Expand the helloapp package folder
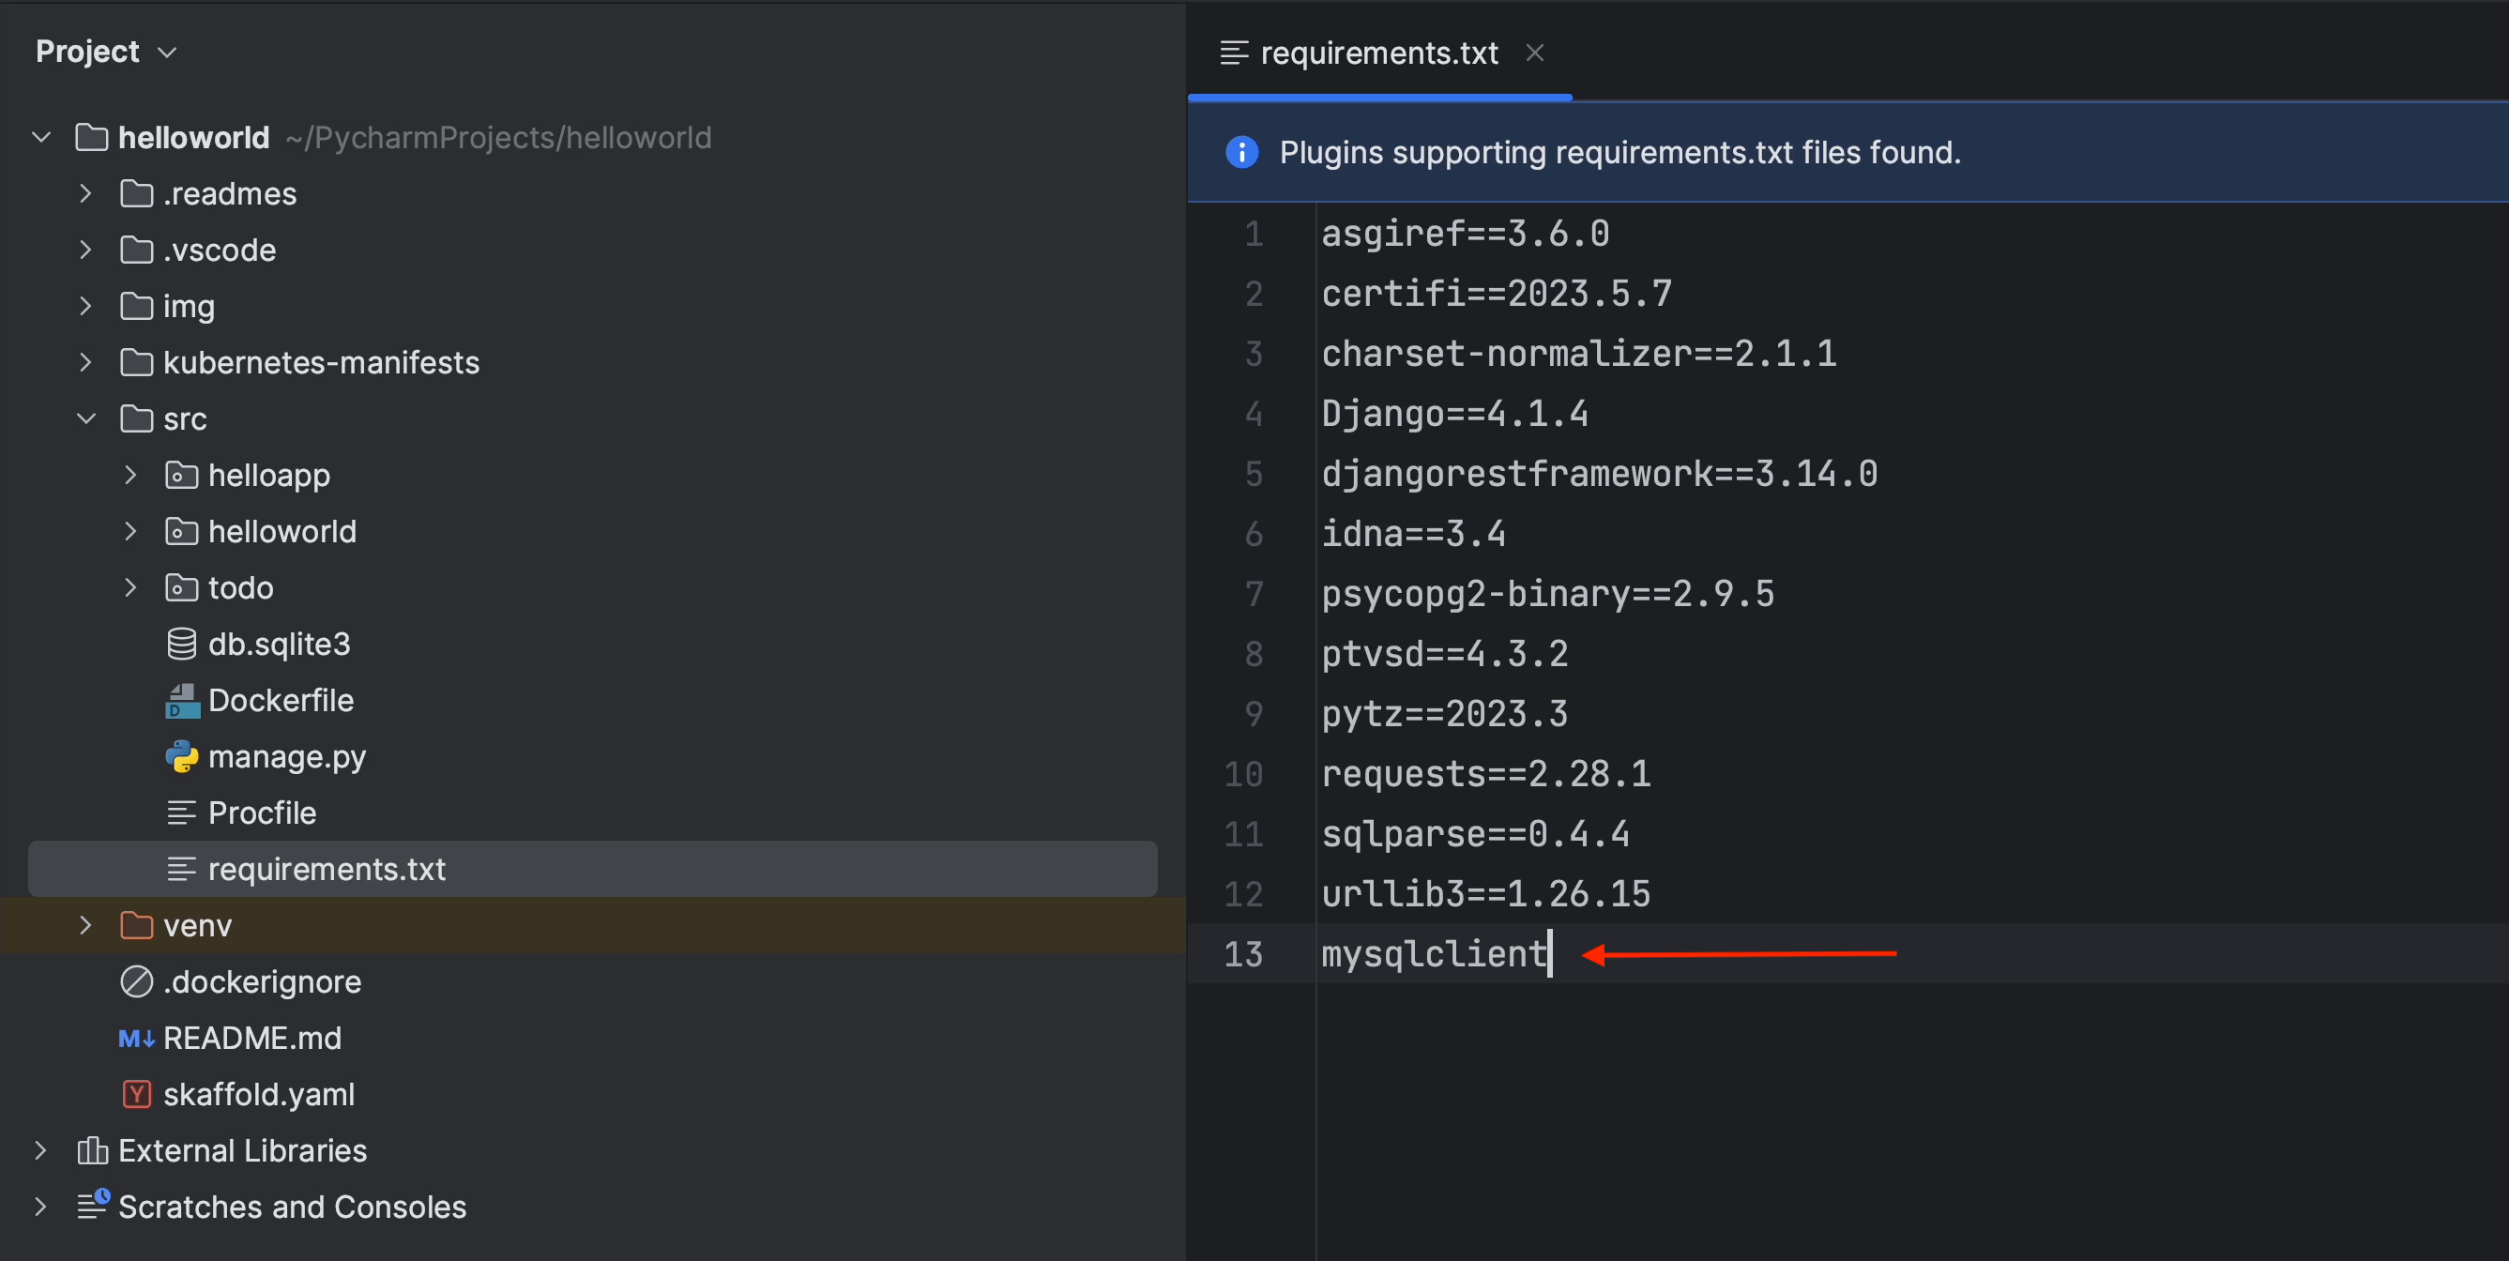The width and height of the screenshot is (2509, 1261). point(130,477)
